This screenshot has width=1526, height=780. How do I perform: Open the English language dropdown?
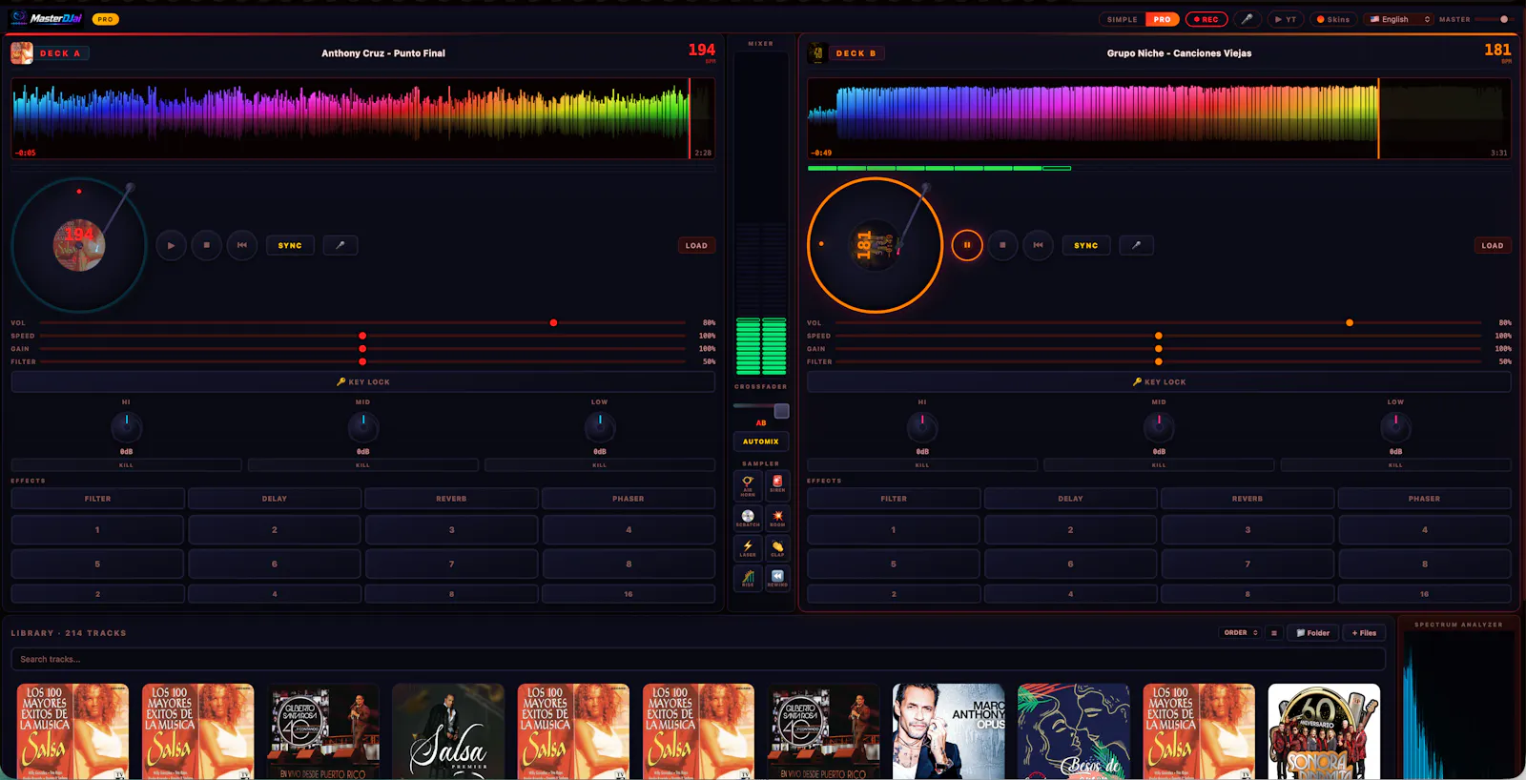click(x=1400, y=19)
